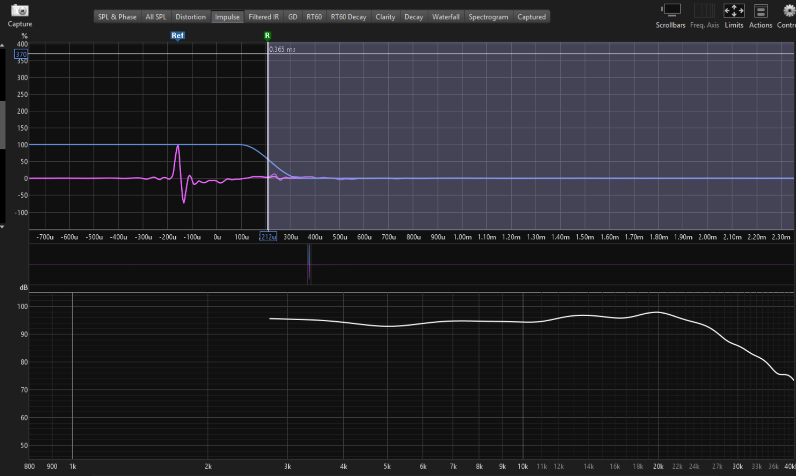Click the vertical axis scroll up arrow

(2, 45)
